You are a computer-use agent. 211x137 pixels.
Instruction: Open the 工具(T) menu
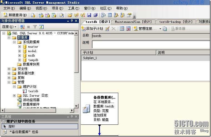(74, 8)
